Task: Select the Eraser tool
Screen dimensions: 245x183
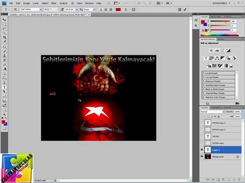Action: tap(4, 64)
